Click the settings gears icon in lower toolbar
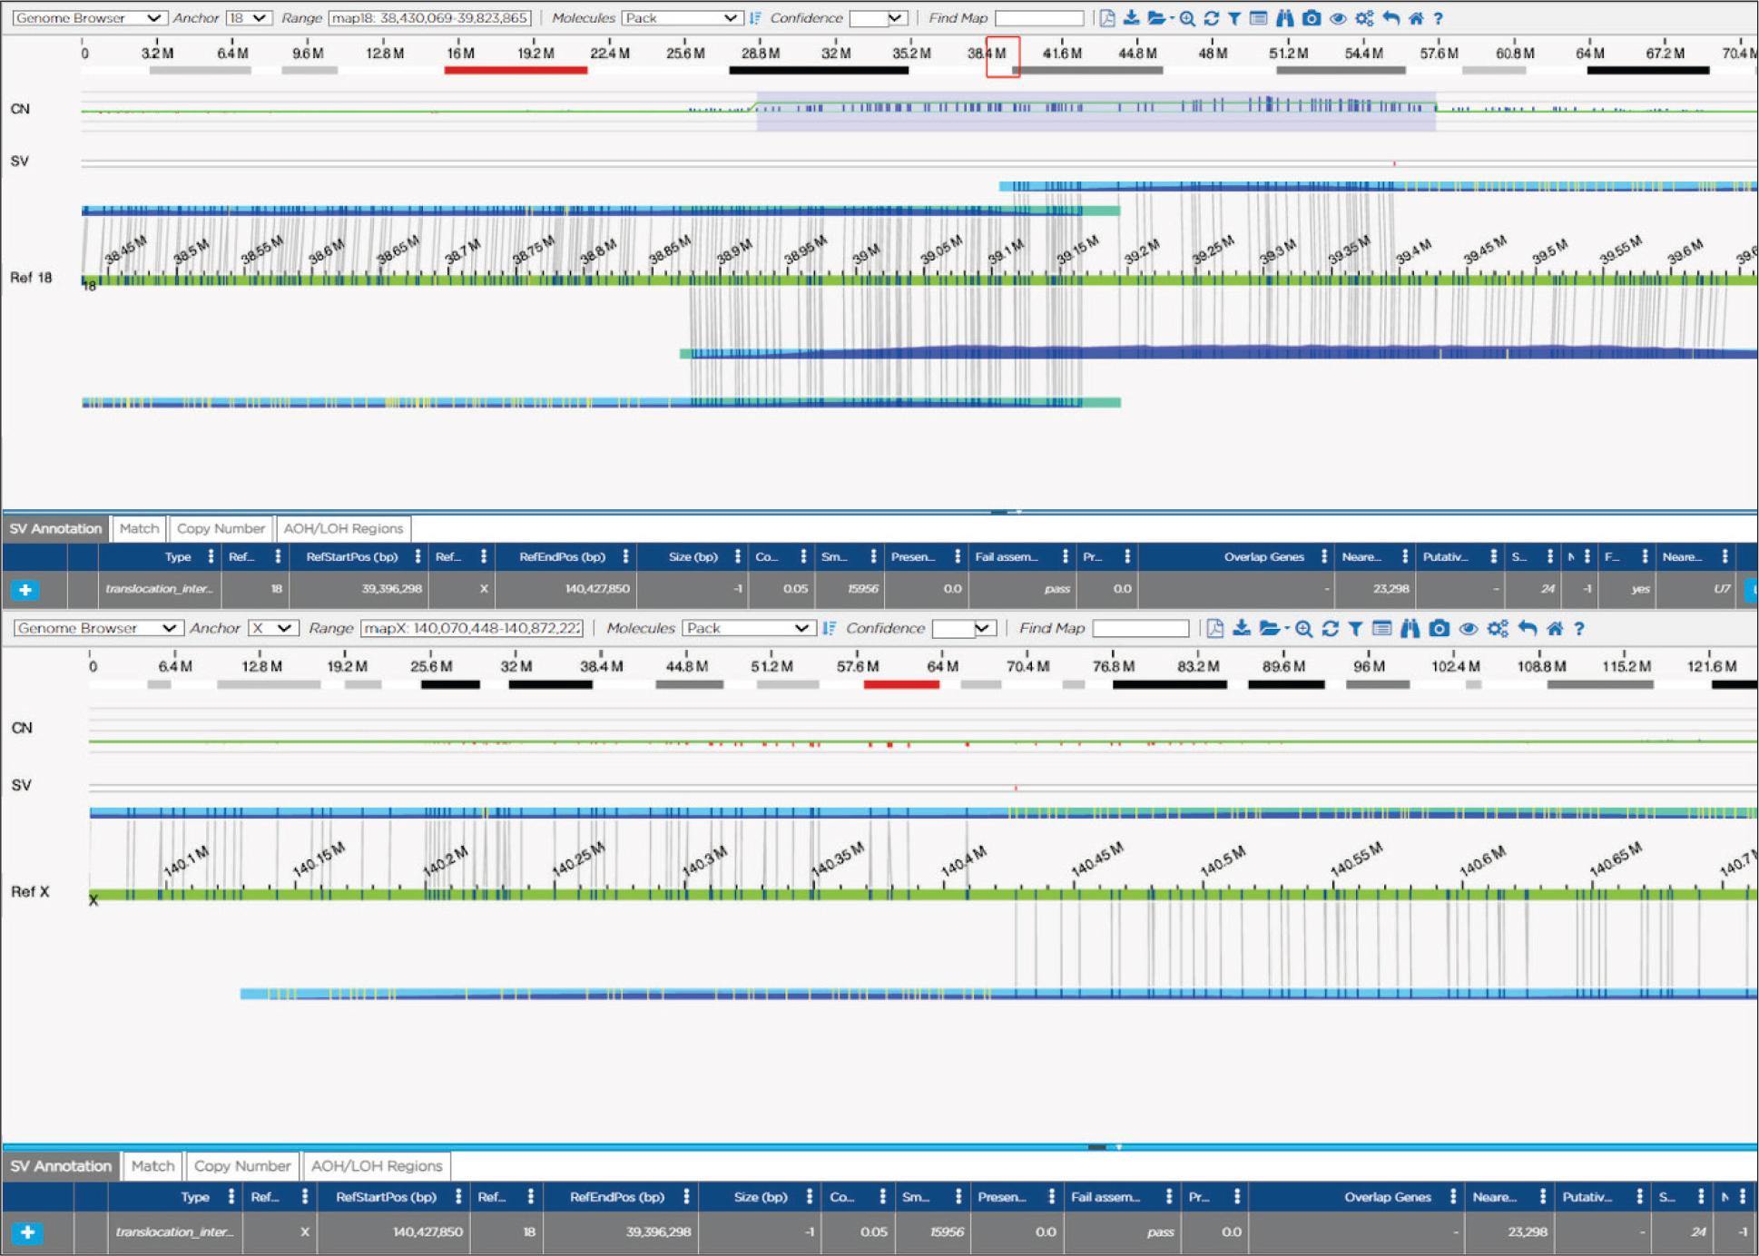The image size is (1759, 1256). 1498,628
